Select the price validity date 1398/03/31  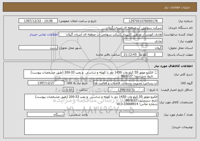(x=126, y=90)
